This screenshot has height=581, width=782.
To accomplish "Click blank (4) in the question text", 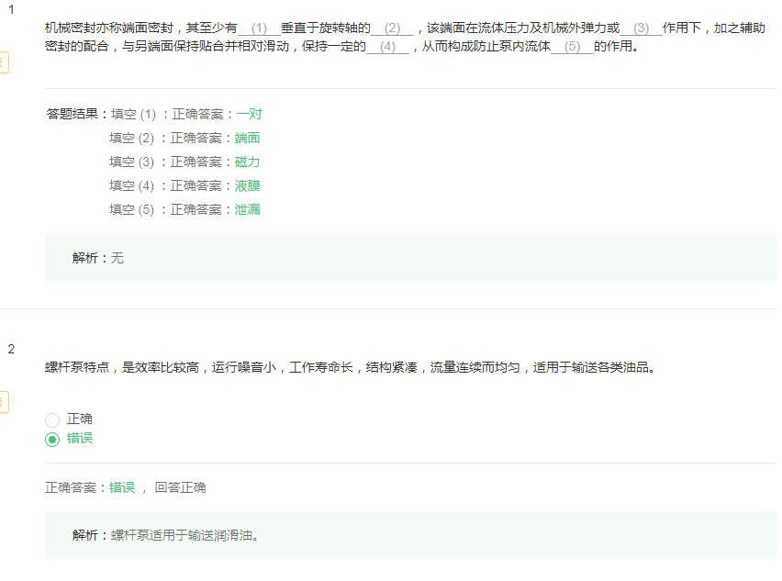I will 387,47.
